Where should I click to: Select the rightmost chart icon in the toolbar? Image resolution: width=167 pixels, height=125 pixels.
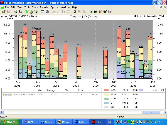coord(109,12)
